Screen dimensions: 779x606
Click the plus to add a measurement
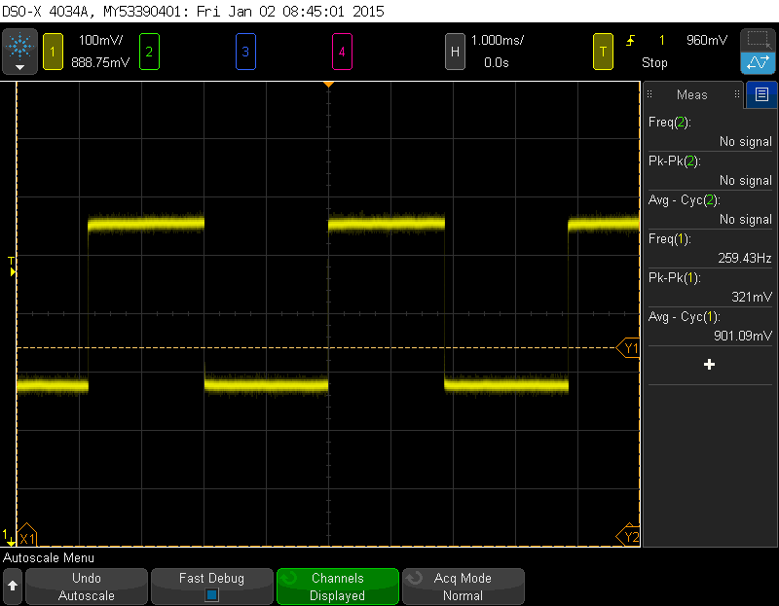point(709,365)
